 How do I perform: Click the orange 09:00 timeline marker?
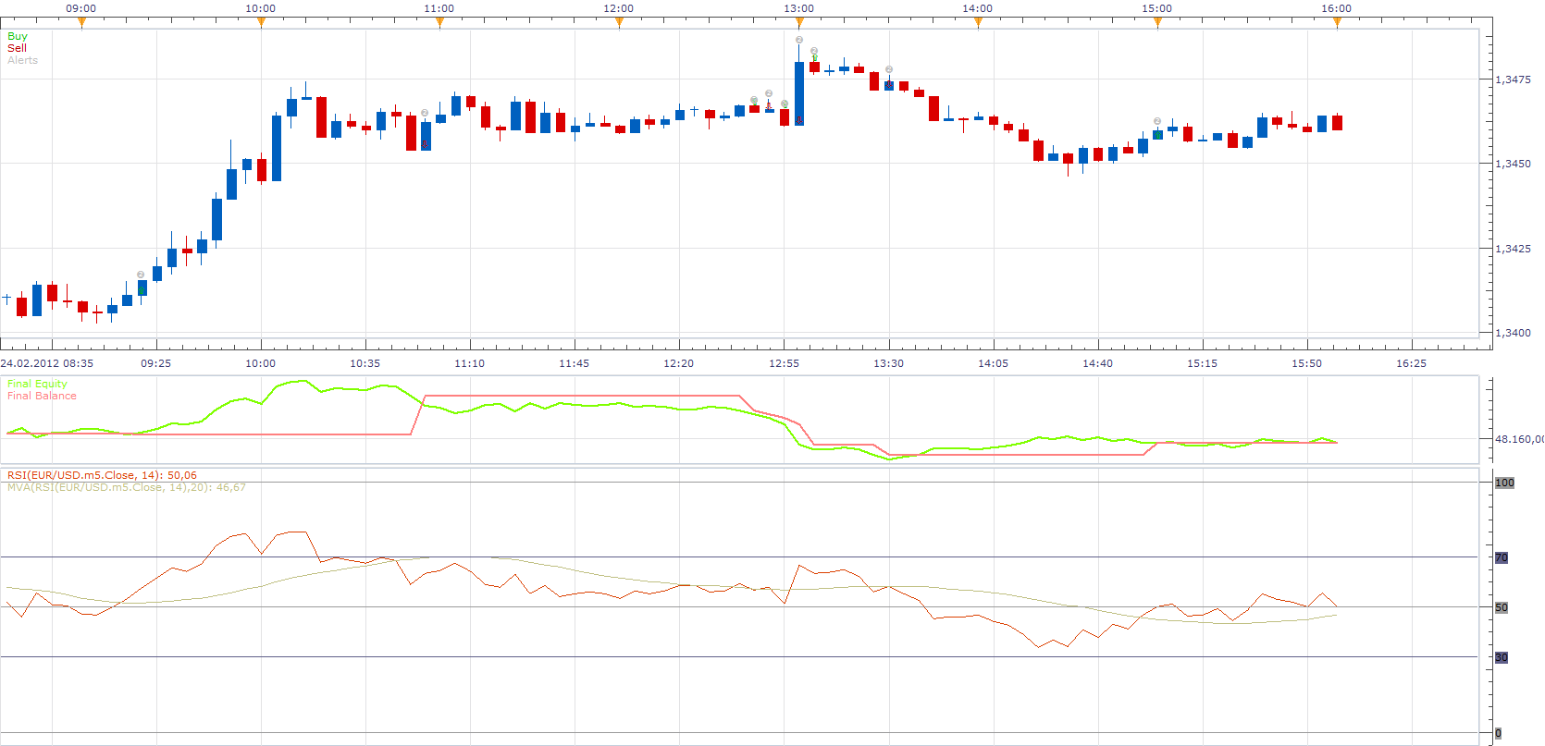[x=81, y=23]
